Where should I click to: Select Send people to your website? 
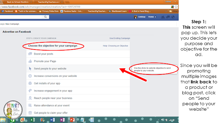tap(78, 69)
